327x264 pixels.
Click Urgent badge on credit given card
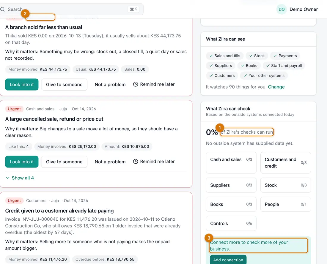(x=14, y=200)
